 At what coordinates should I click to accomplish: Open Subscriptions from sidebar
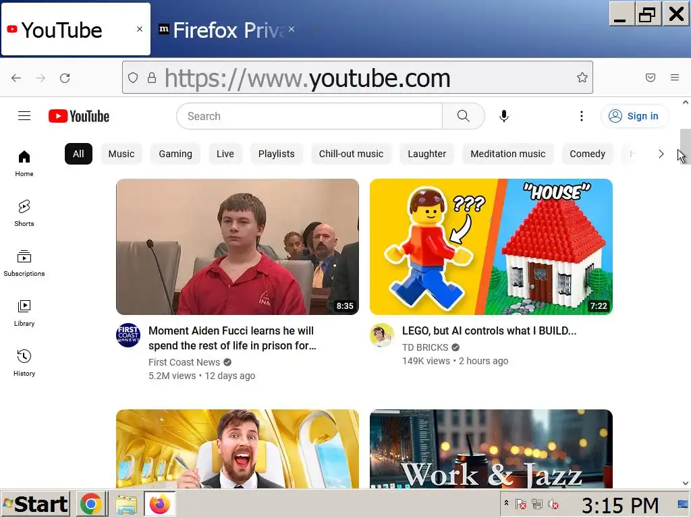coord(24,263)
